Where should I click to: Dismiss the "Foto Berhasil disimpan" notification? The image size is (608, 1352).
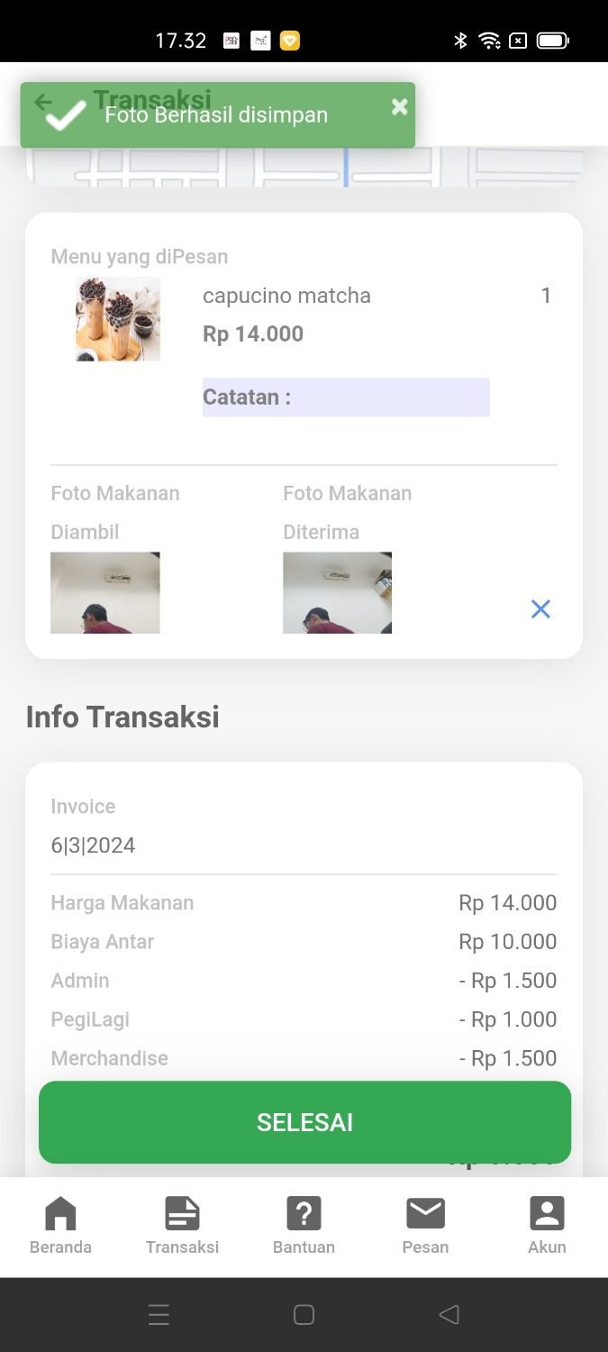tap(399, 107)
